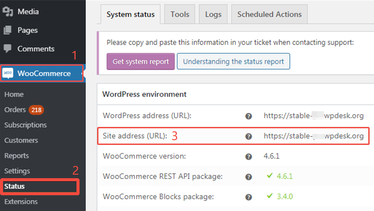The width and height of the screenshot is (374, 211).
Task: Go to WooCommerce Home submenu
Action: [x=14, y=94]
